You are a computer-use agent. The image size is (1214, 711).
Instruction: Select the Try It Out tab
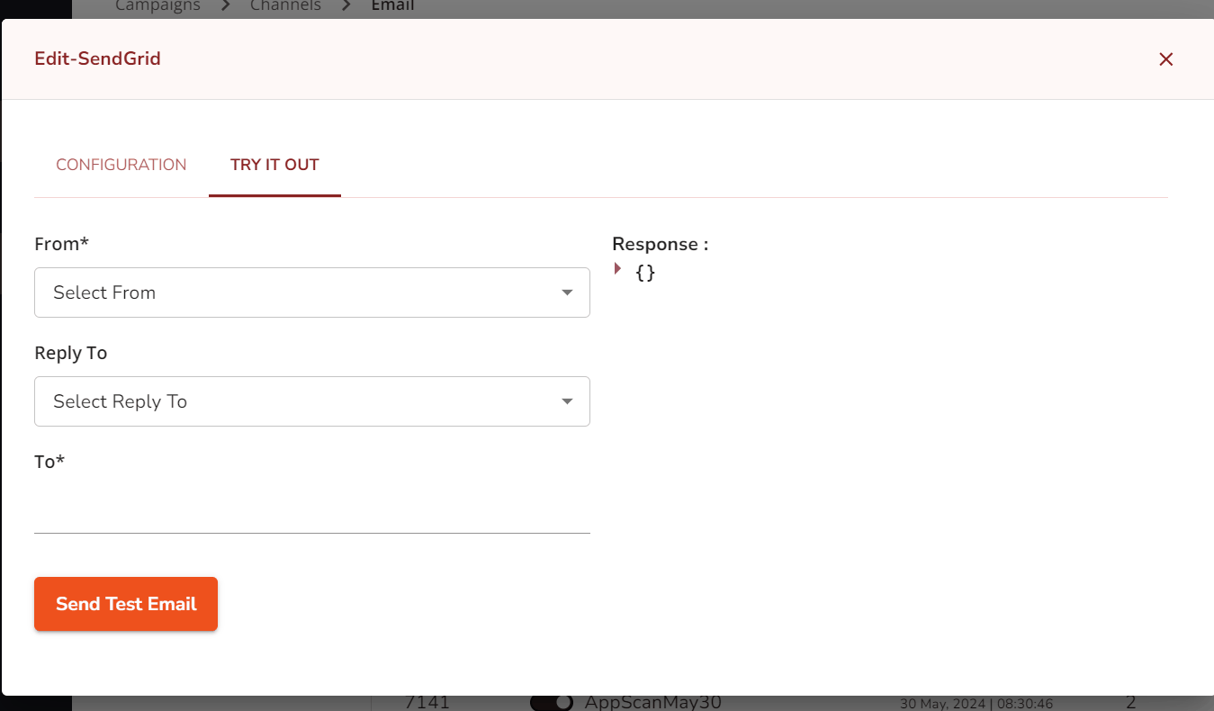pyautogui.click(x=274, y=165)
